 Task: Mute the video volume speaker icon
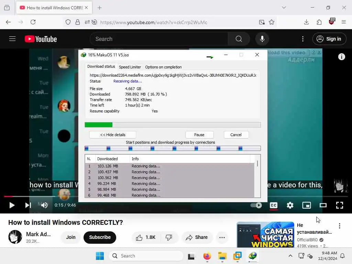pos(44,205)
